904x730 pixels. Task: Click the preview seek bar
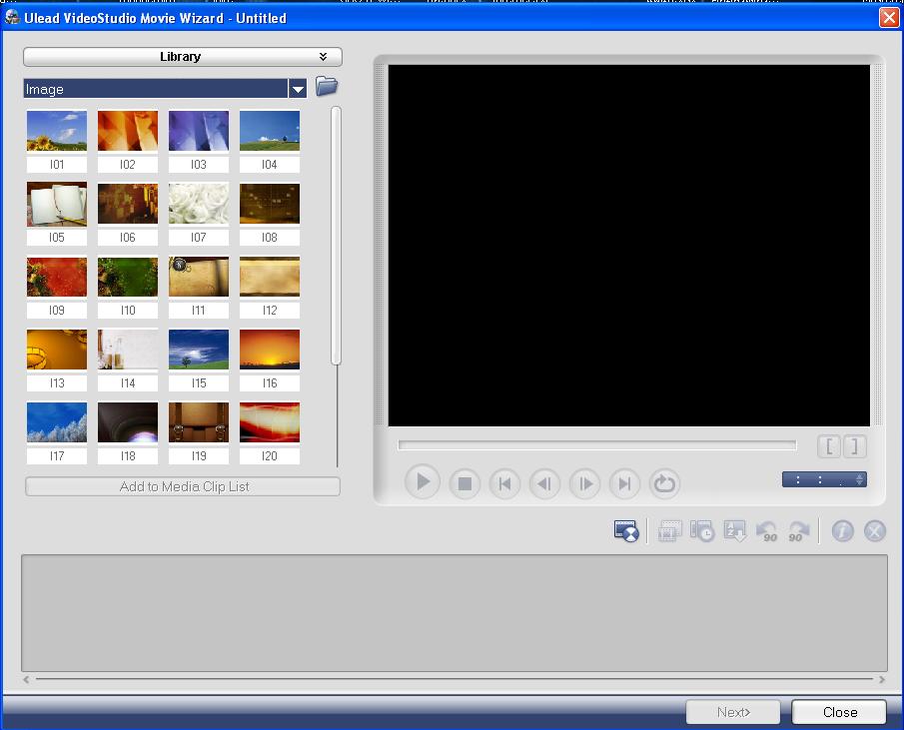[596, 445]
